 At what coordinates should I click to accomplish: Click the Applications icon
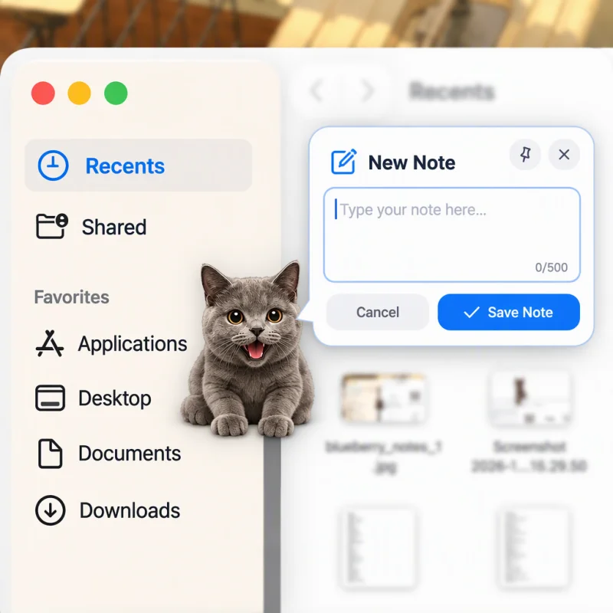pyautogui.click(x=50, y=343)
